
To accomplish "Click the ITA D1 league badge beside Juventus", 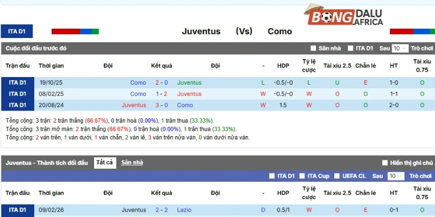I will (x=17, y=31).
